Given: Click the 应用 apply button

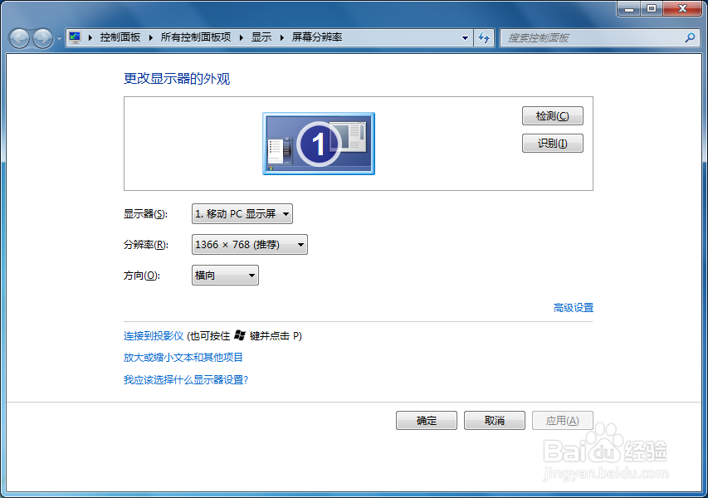Looking at the screenshot, I should (x=563, y=420).
